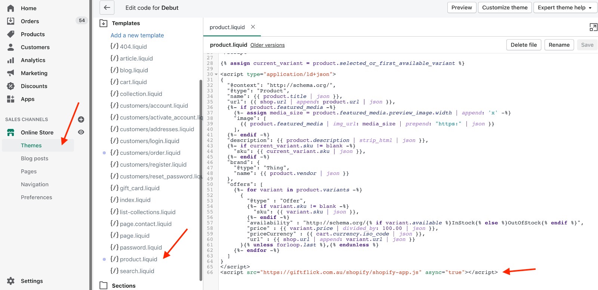Click Customize theme button

pos(505,7)
